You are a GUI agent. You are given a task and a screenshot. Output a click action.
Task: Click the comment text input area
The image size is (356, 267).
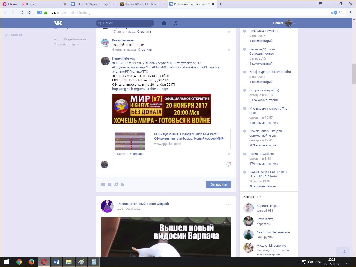pyautogui.click(x=168, y=165)
